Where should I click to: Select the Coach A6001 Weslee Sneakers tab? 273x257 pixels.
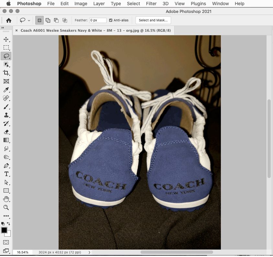[96, 30]
